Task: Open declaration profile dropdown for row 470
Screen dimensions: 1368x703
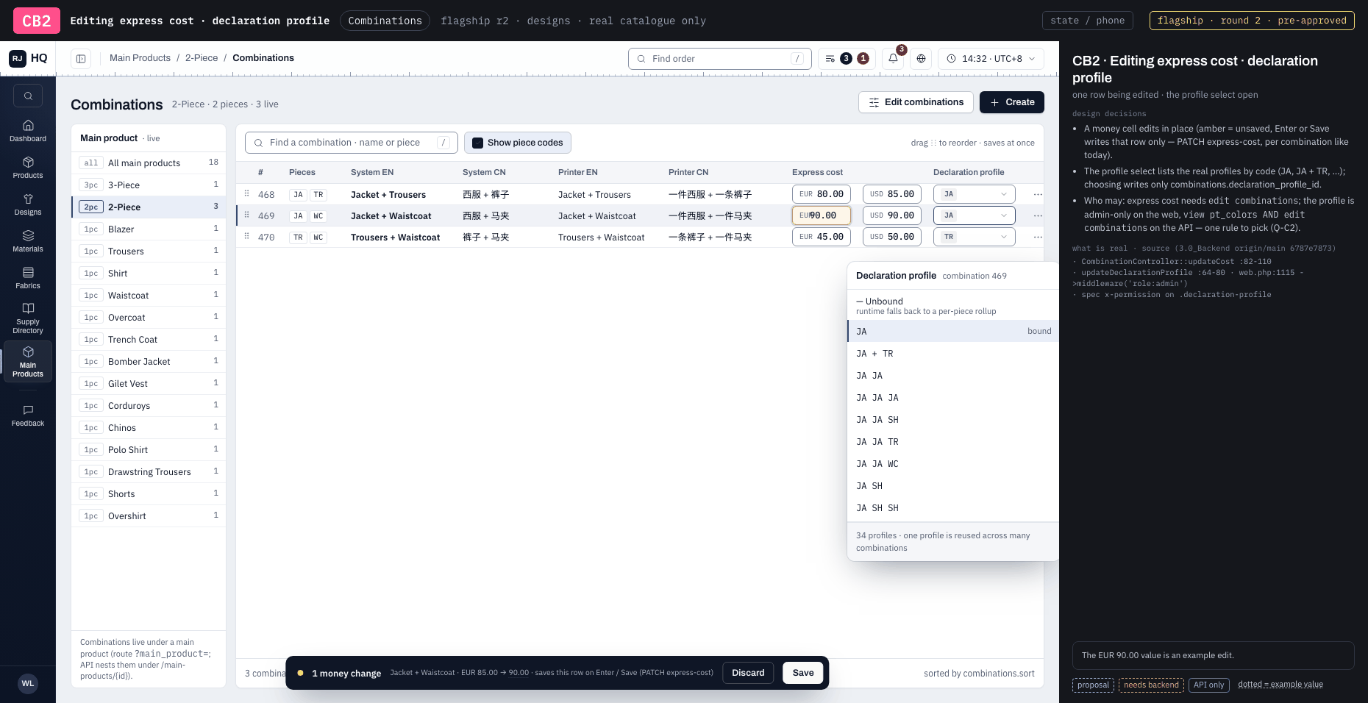Action: pos(974,237)
